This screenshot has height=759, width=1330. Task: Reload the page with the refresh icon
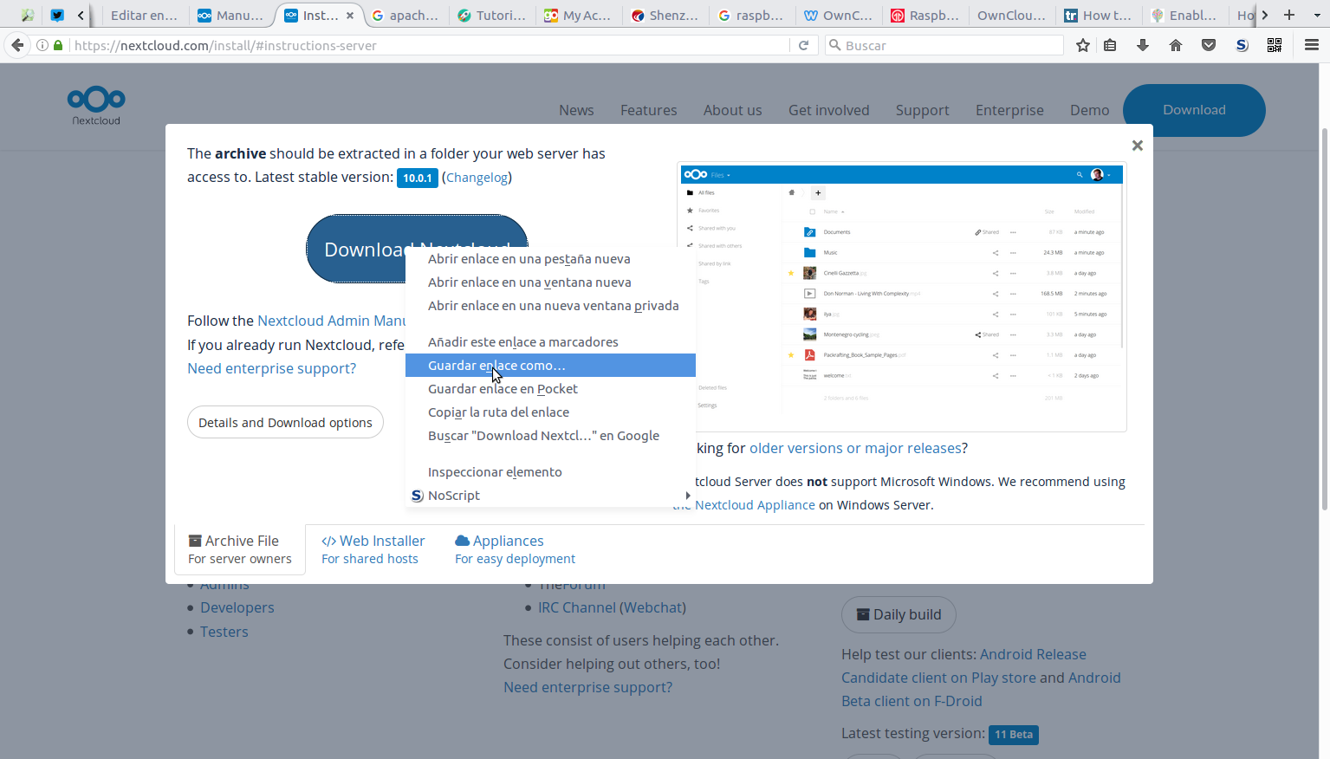click(x=804, y=45)
